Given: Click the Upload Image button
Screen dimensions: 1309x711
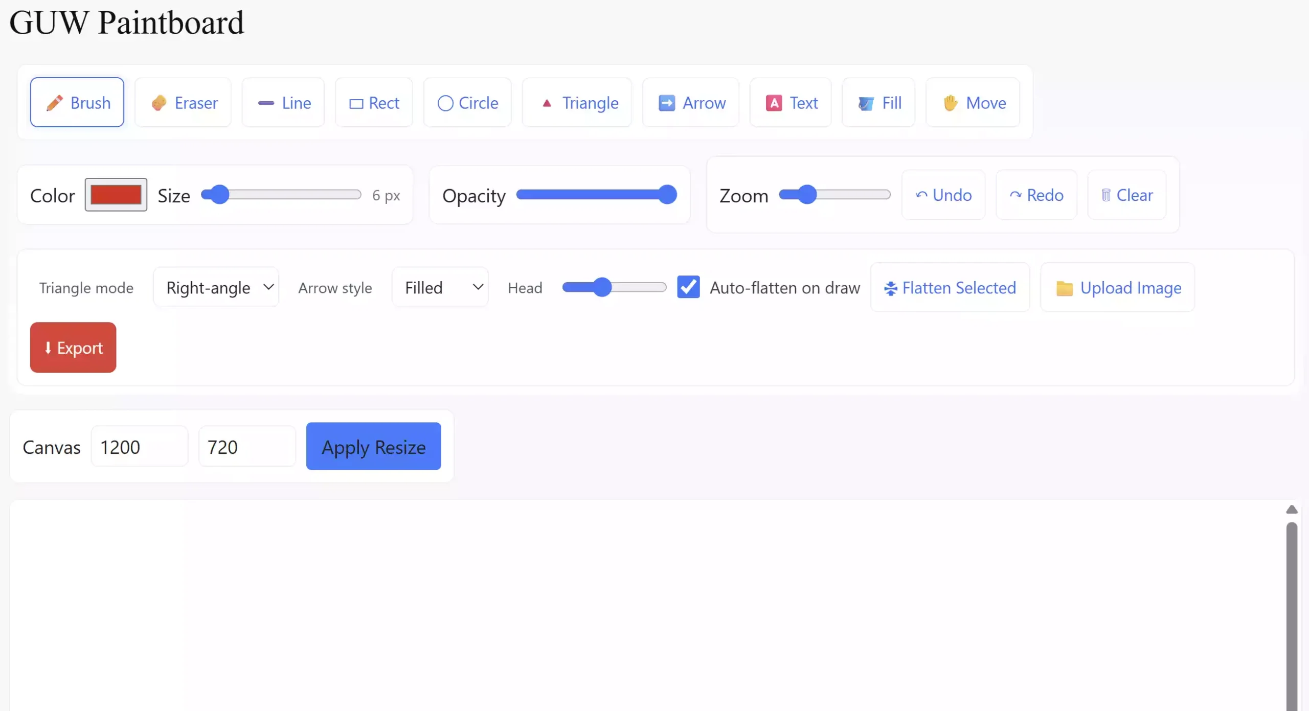Looking at the screenshot, I should tap(1117, 288).
